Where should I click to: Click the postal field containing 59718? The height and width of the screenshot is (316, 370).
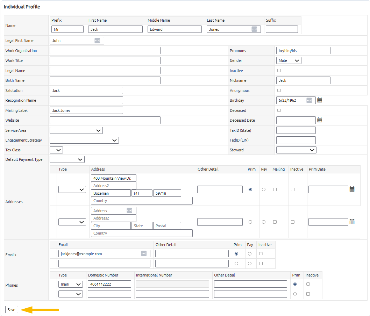point(167,193)
